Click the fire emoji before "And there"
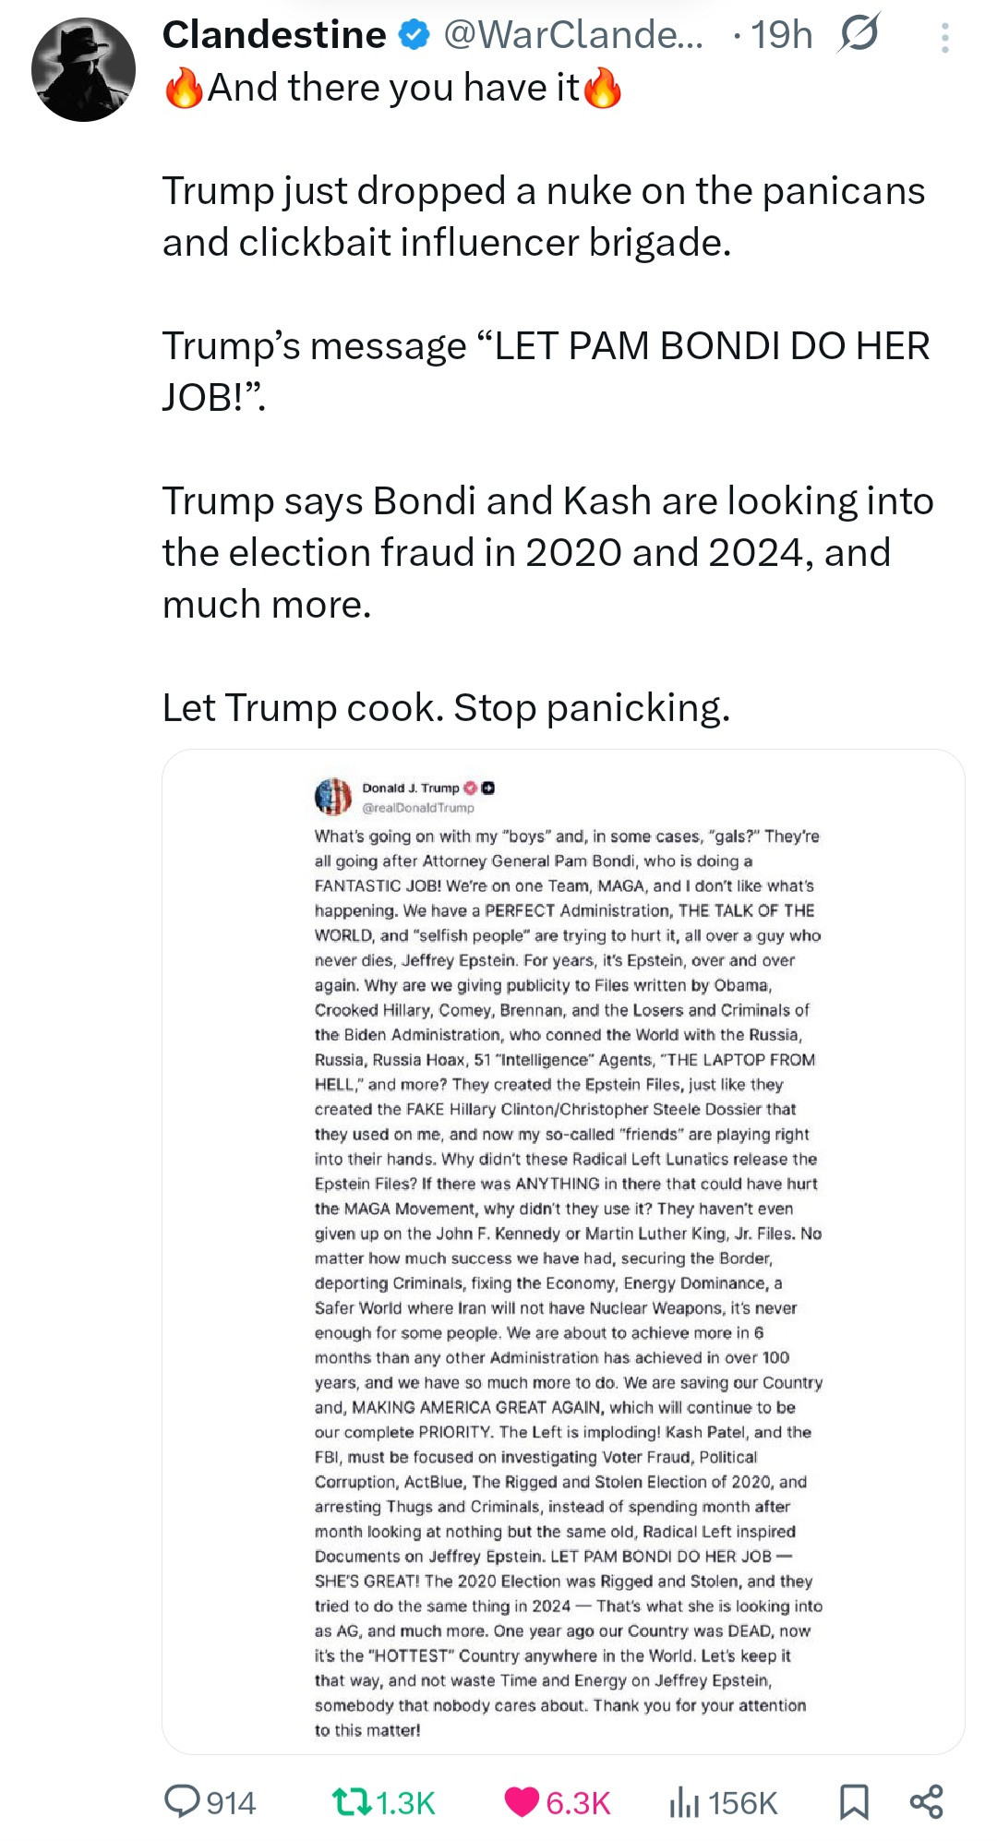The height and width of the screenshot is (1841, 997). [x=183, y=90]
